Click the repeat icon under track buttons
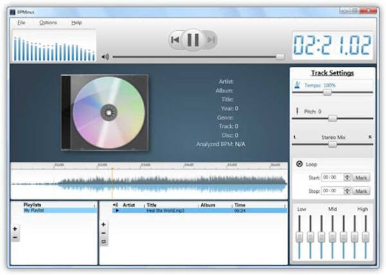The width and height of the screenshot is (386, 275). [104, 242]
